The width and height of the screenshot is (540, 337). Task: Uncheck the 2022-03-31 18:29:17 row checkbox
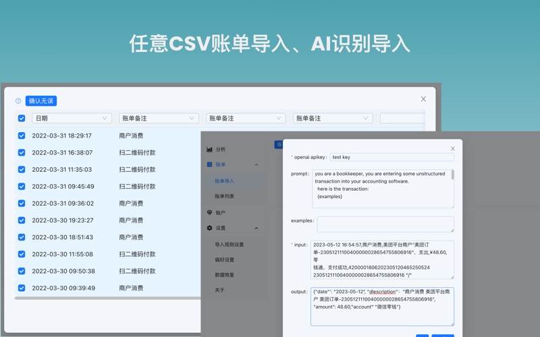click(22, 135)
